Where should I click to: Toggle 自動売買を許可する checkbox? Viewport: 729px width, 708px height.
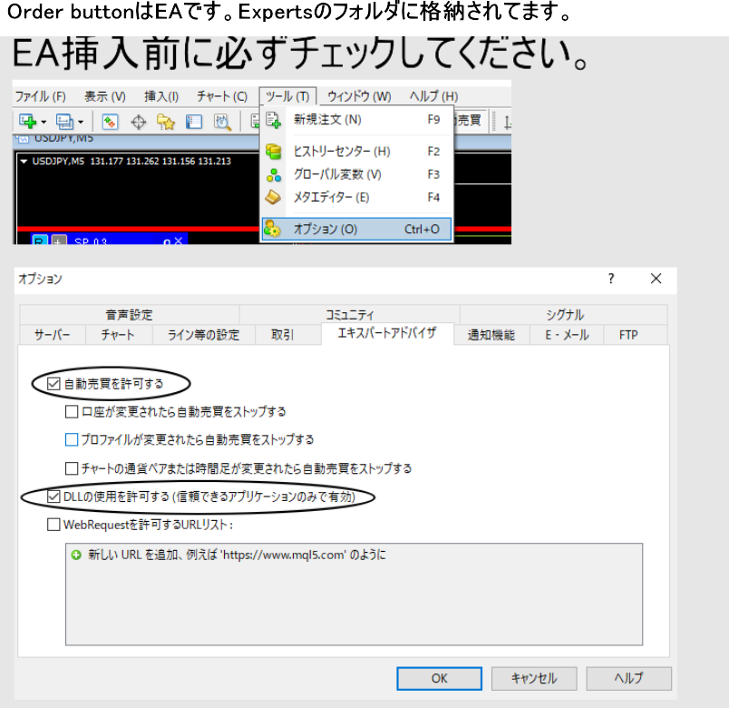[x=53, y=384]
